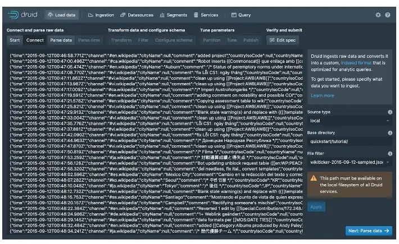Screen dimensions: 399x244
Task: Open the Source type dropdown
Action: click(x=350, y=121)
